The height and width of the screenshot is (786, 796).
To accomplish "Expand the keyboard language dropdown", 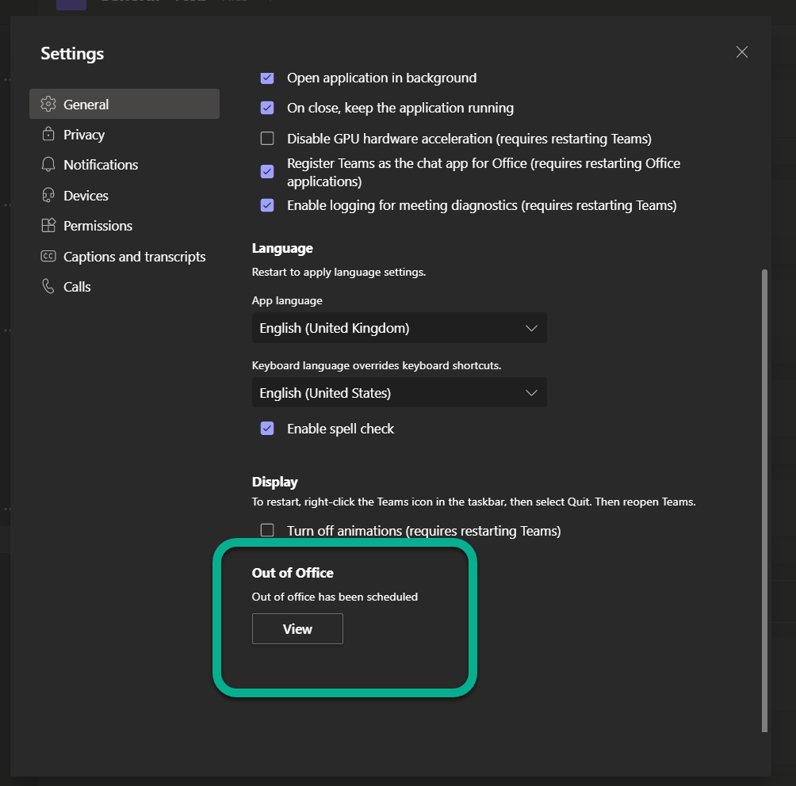I will point(399,392).
